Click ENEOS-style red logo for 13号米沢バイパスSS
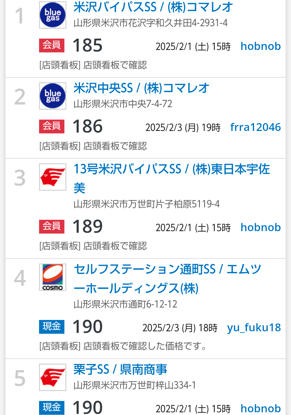Viewport: 291px width, 415px height. pyautogui.click(x=53, y=177)
